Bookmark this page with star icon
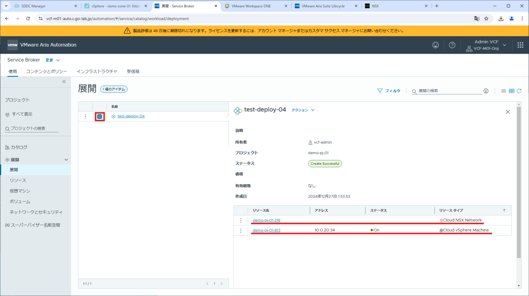 (487, 19)
